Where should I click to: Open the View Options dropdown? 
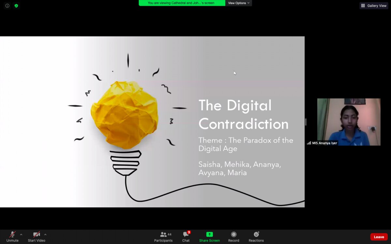239,3
